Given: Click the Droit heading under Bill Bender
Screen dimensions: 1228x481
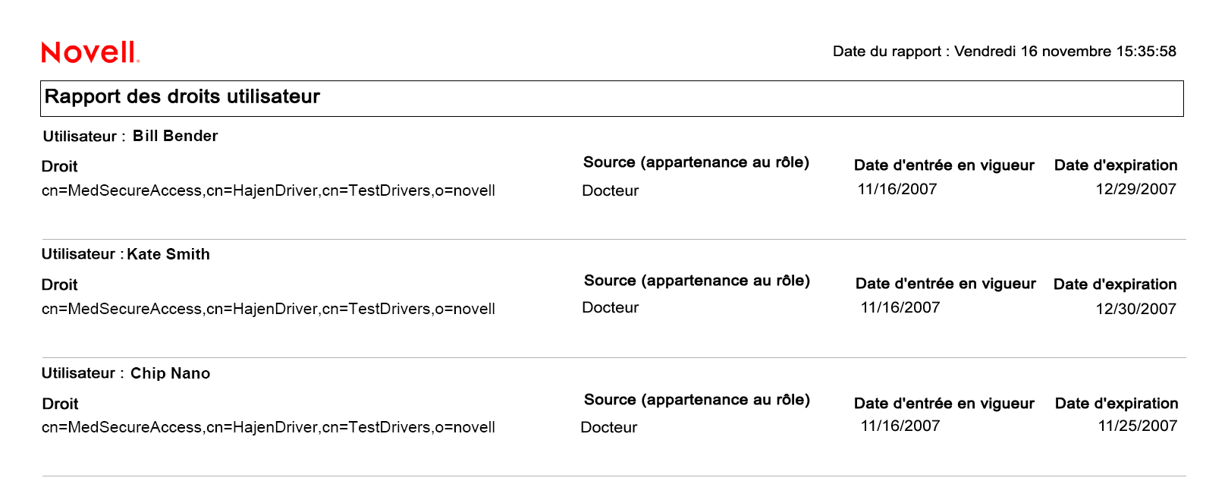Looking at the screenshot, I should [x=60, y=167].
